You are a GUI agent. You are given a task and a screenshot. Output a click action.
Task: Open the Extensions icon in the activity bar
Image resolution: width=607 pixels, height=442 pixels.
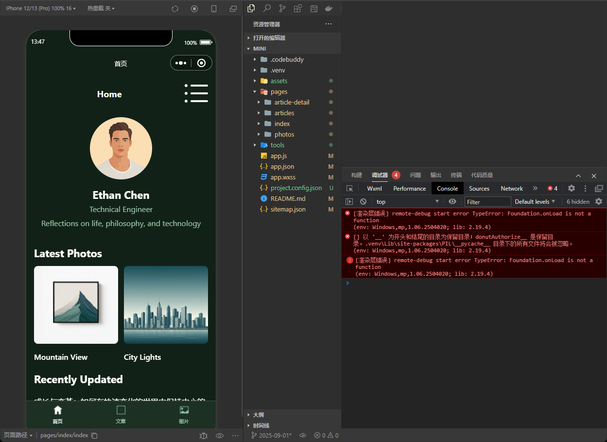click(x=298, y=8)
